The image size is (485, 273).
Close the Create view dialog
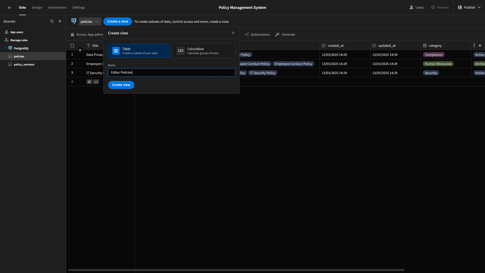[233, 33]
